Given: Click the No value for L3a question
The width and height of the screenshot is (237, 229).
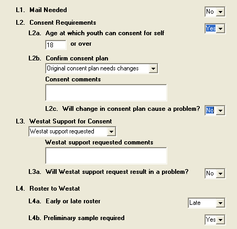Looking at the screenshot, I should click(210, 173).
